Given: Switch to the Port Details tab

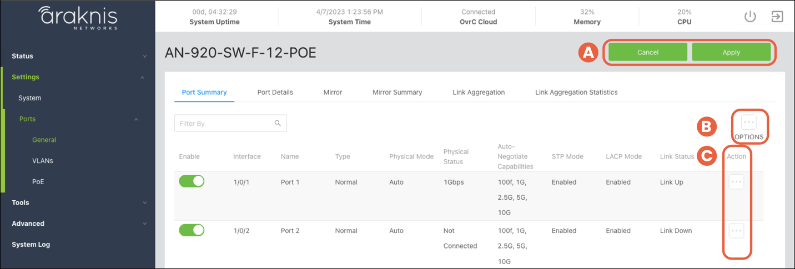Looking at the screenshot, I should point(275,92).
